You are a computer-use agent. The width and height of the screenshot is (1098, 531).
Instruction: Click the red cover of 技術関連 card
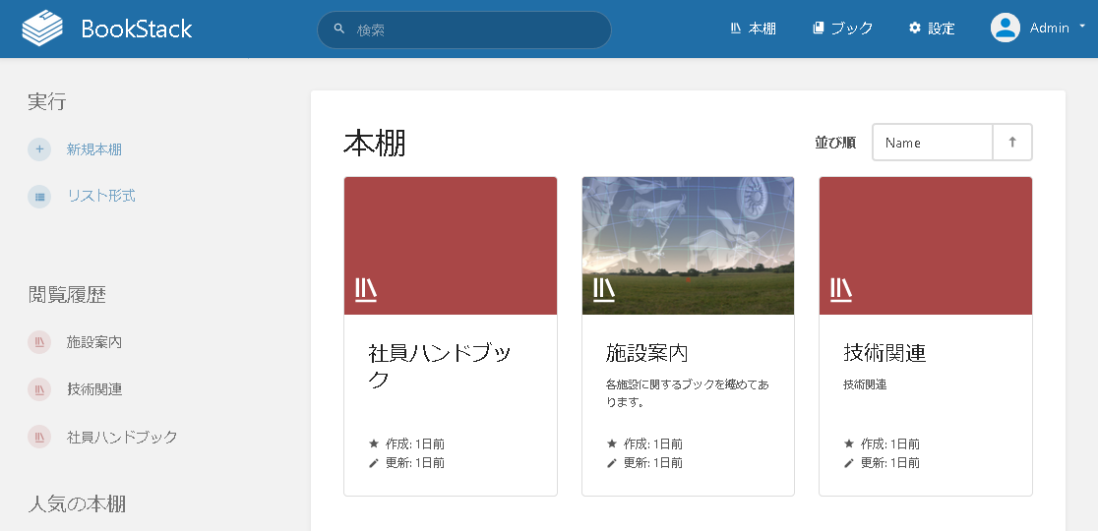point(925,246)
